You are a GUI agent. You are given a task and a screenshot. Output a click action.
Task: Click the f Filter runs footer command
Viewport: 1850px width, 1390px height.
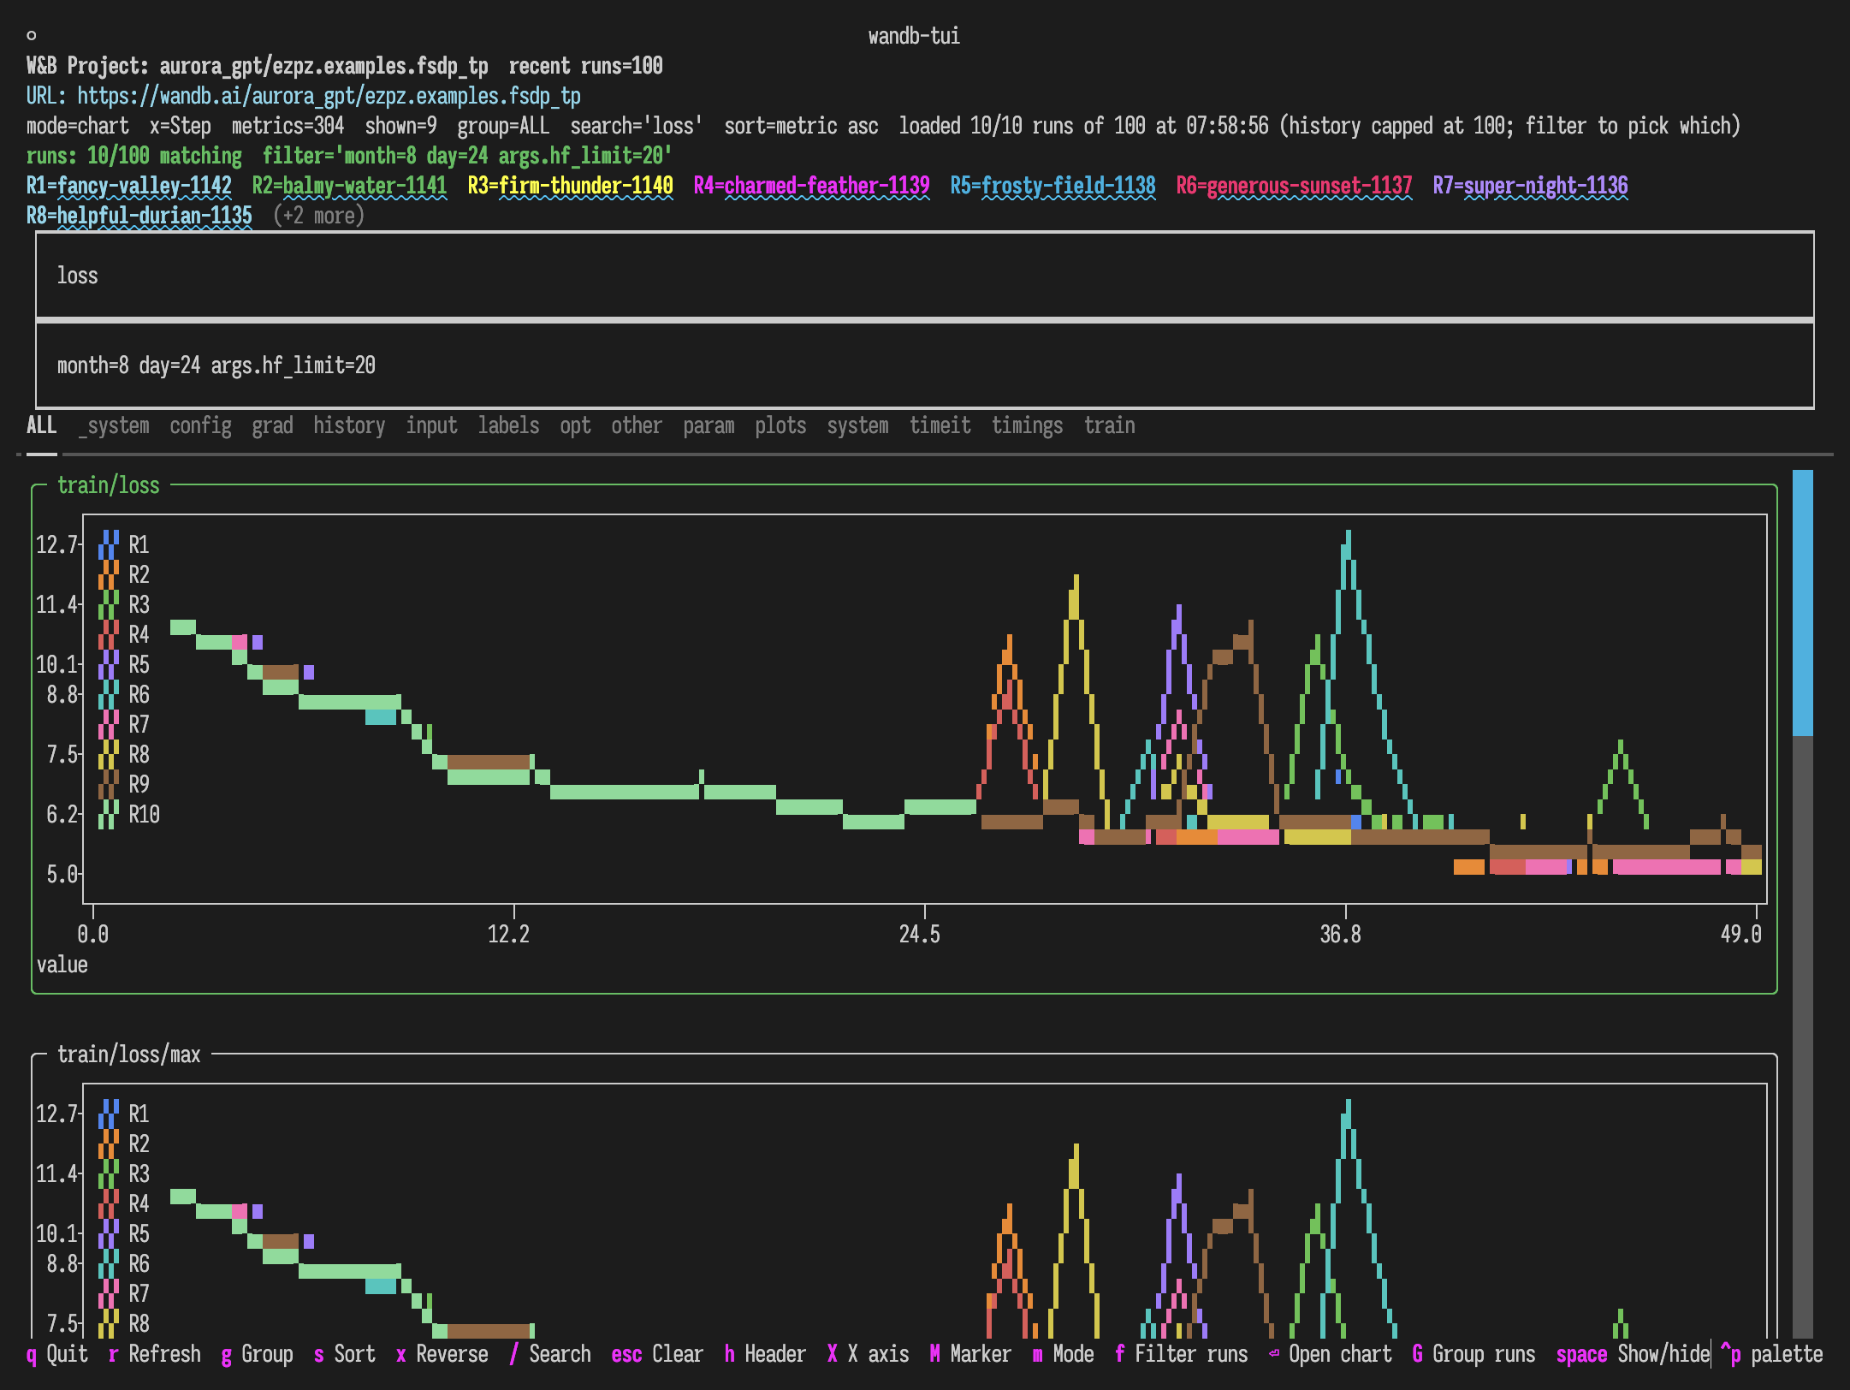pos(1181,1354)
